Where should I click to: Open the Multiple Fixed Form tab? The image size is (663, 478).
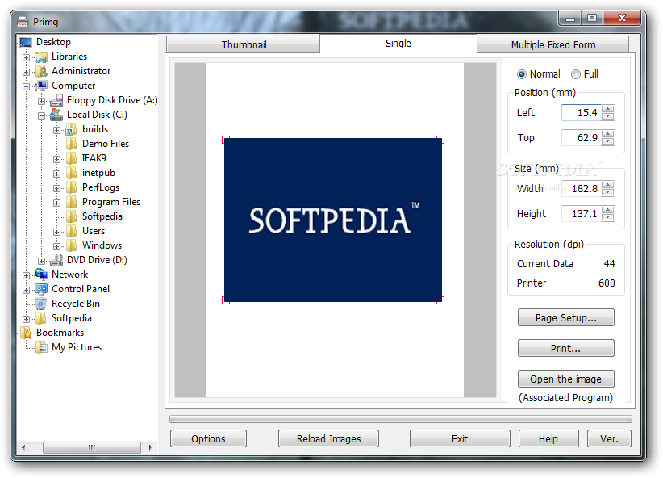click(552, 44)
